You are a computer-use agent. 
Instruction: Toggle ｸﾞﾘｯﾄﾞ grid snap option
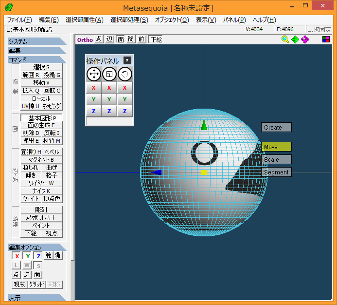[x=37, y=285]
